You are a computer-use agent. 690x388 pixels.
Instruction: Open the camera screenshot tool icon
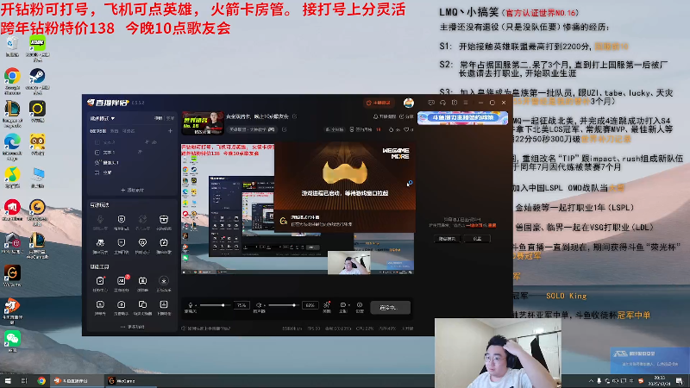click(x=122, y=304)
